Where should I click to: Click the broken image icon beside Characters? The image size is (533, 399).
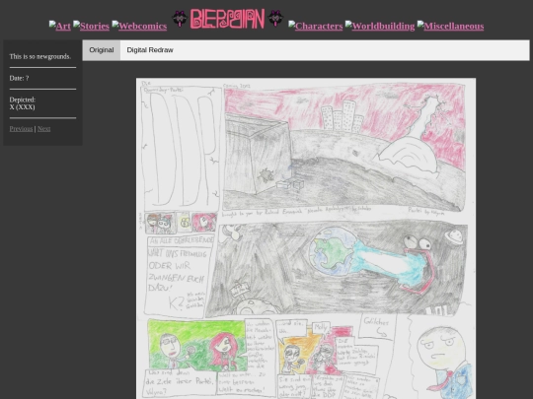click(291, 24)
